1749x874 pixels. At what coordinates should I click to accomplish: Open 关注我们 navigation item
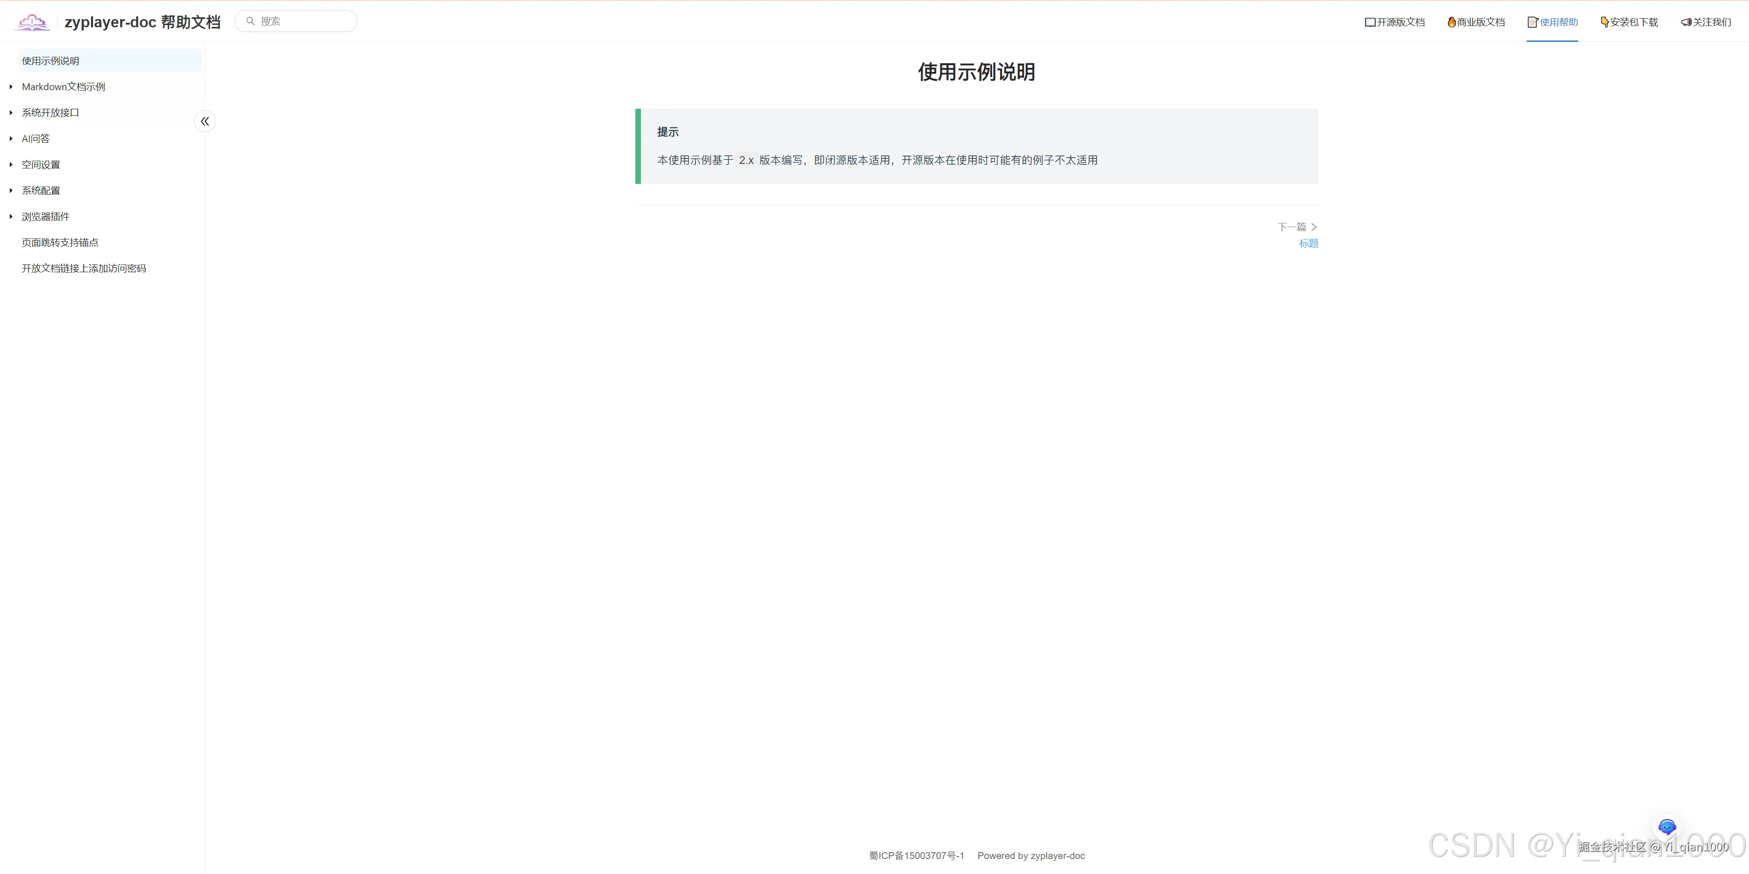point(1706,22)
